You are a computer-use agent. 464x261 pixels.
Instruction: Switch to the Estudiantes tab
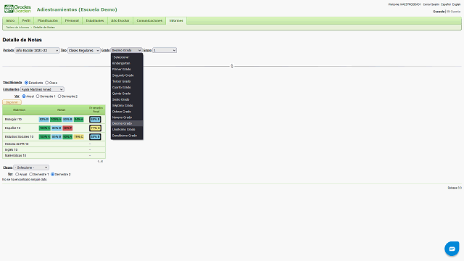pyautogui.click(x=95, y=20)
